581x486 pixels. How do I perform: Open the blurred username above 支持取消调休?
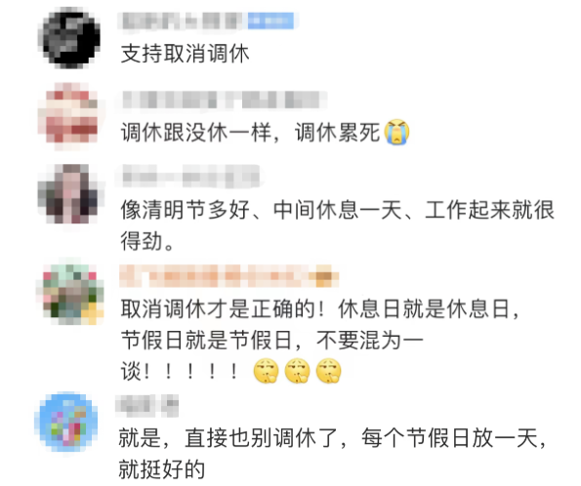click(181, 20)
